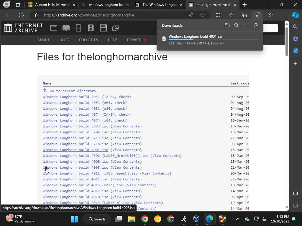Open split screen icon in toolbar
Viewport: 302px width, 226px height.
(x=218, y=15)
